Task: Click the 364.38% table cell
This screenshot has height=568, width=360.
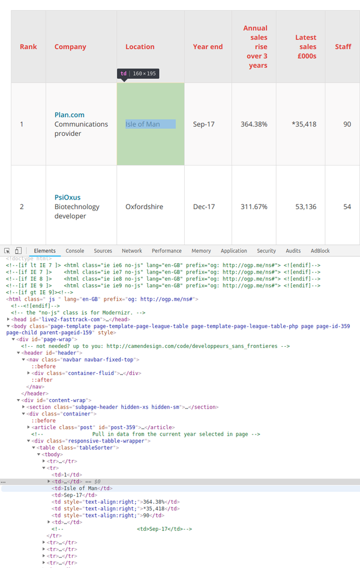Action: (x=254, y=124)
